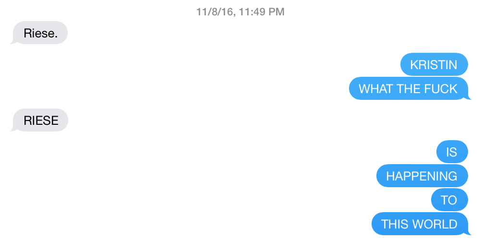Screen dimensions: 483x240
Task: Click the comma in the timestamp header
Action: [x=233, y=15]
